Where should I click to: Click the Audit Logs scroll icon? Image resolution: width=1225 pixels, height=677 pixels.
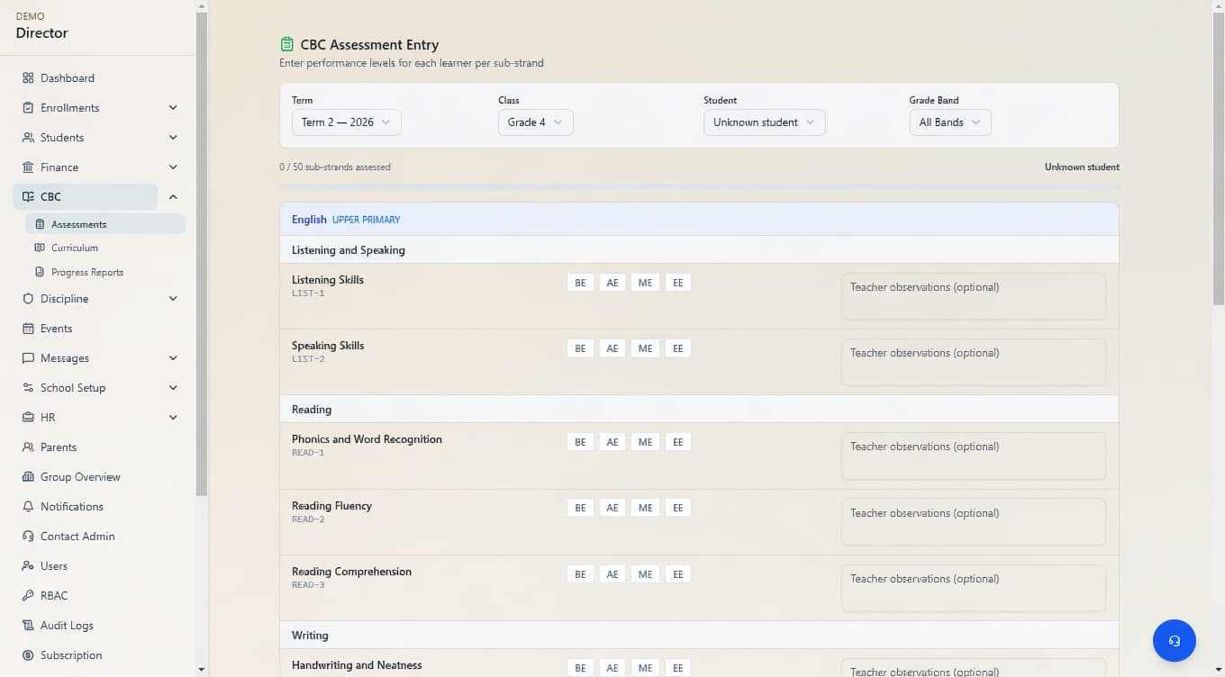coord(28,626)
